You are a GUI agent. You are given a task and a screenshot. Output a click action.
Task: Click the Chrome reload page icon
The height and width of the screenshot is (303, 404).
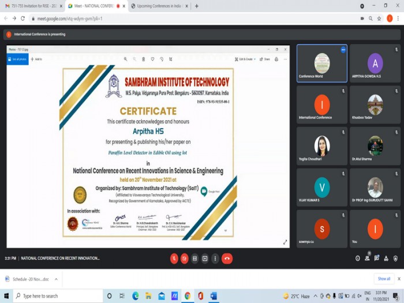coord(23,18)
